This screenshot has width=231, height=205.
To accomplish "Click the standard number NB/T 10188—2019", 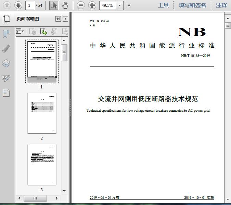I will coord(195,56).
